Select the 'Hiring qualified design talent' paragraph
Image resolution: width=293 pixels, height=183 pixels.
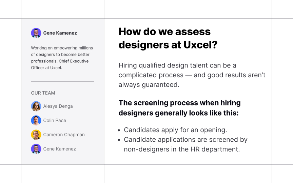[x=192, y=75]
